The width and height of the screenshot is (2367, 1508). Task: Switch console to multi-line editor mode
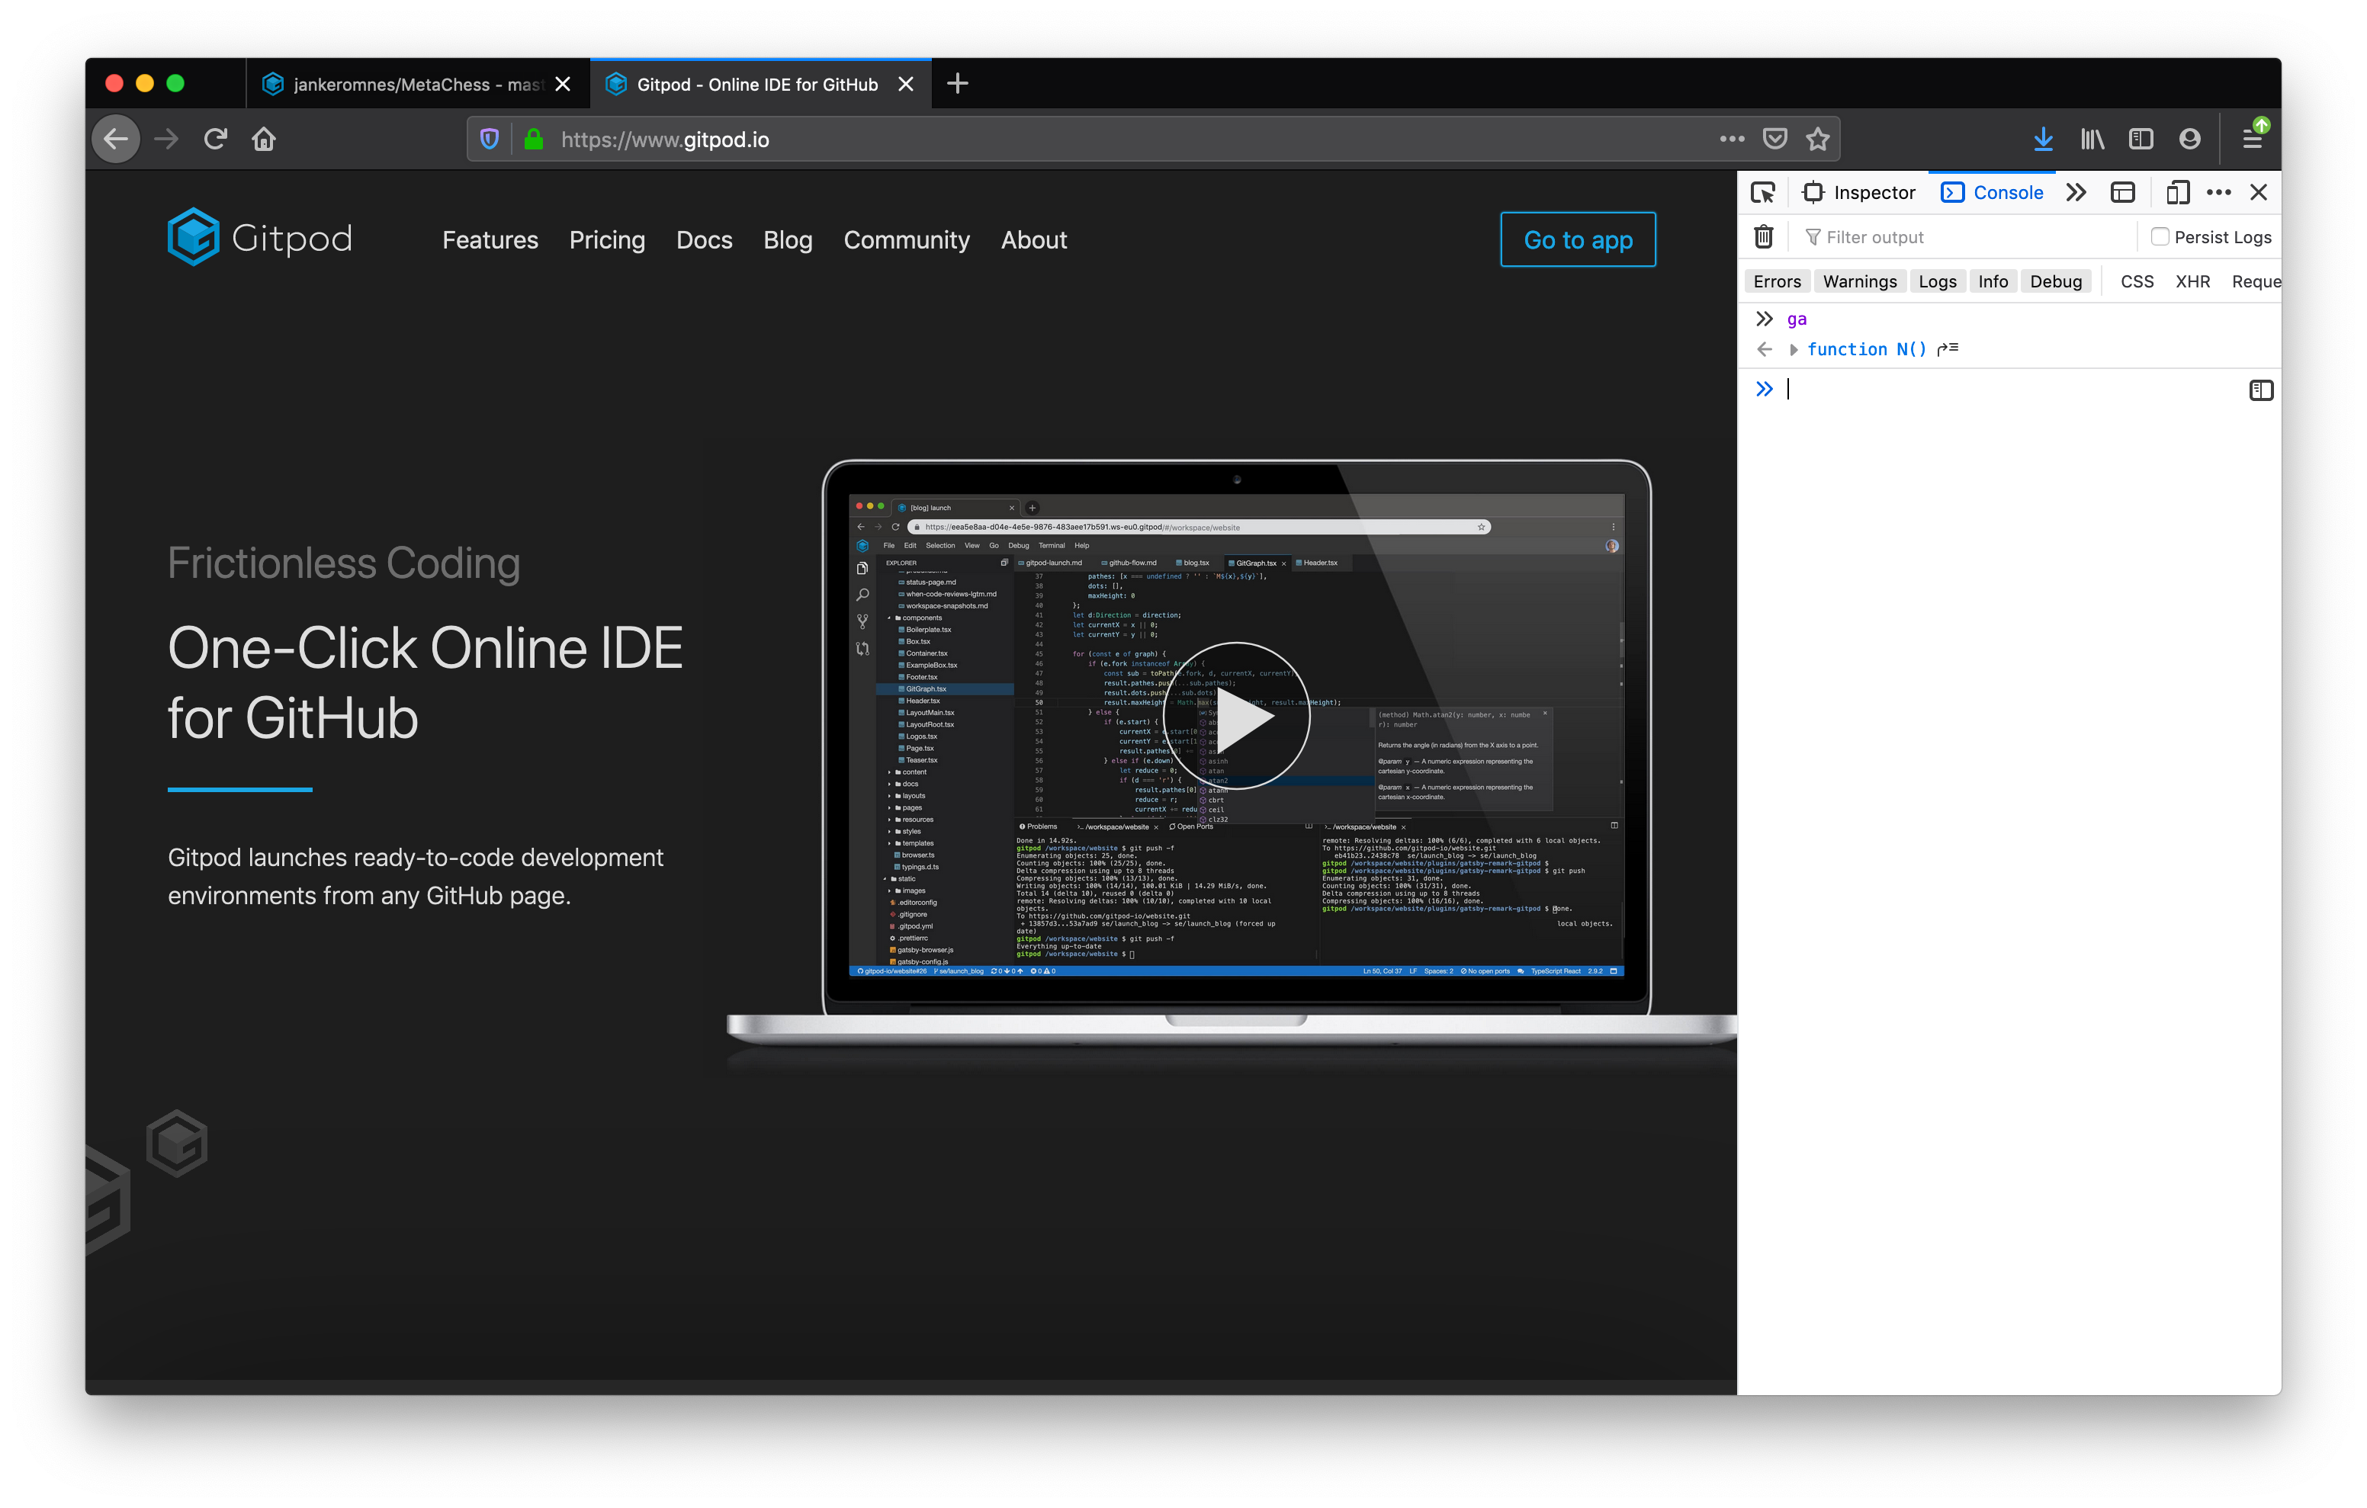tap(2261, 390)
